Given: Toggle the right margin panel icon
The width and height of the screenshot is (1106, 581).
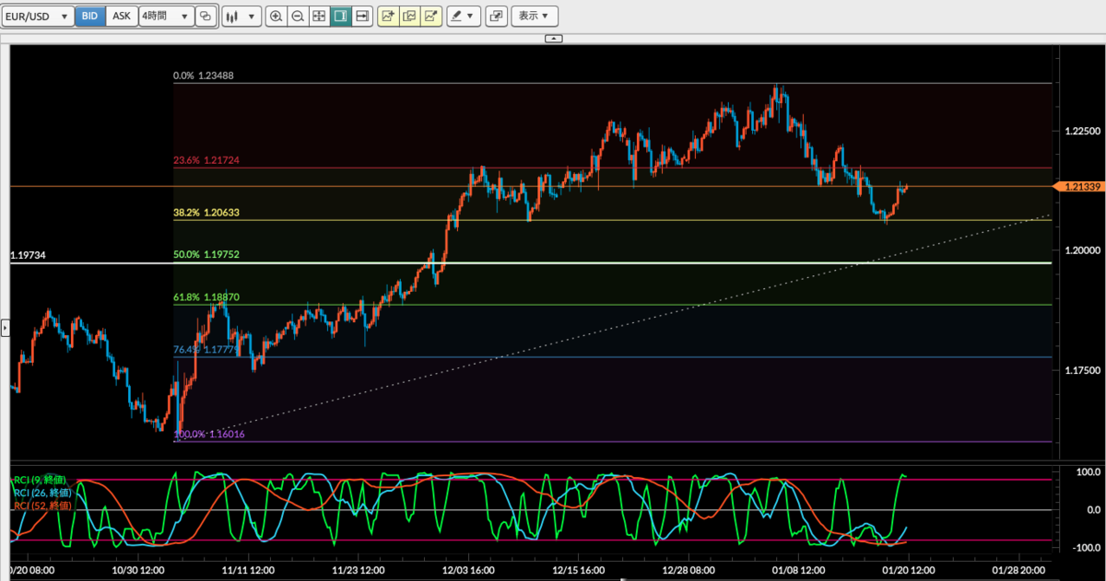Looking at the screenshot, I should click(340, 16).
